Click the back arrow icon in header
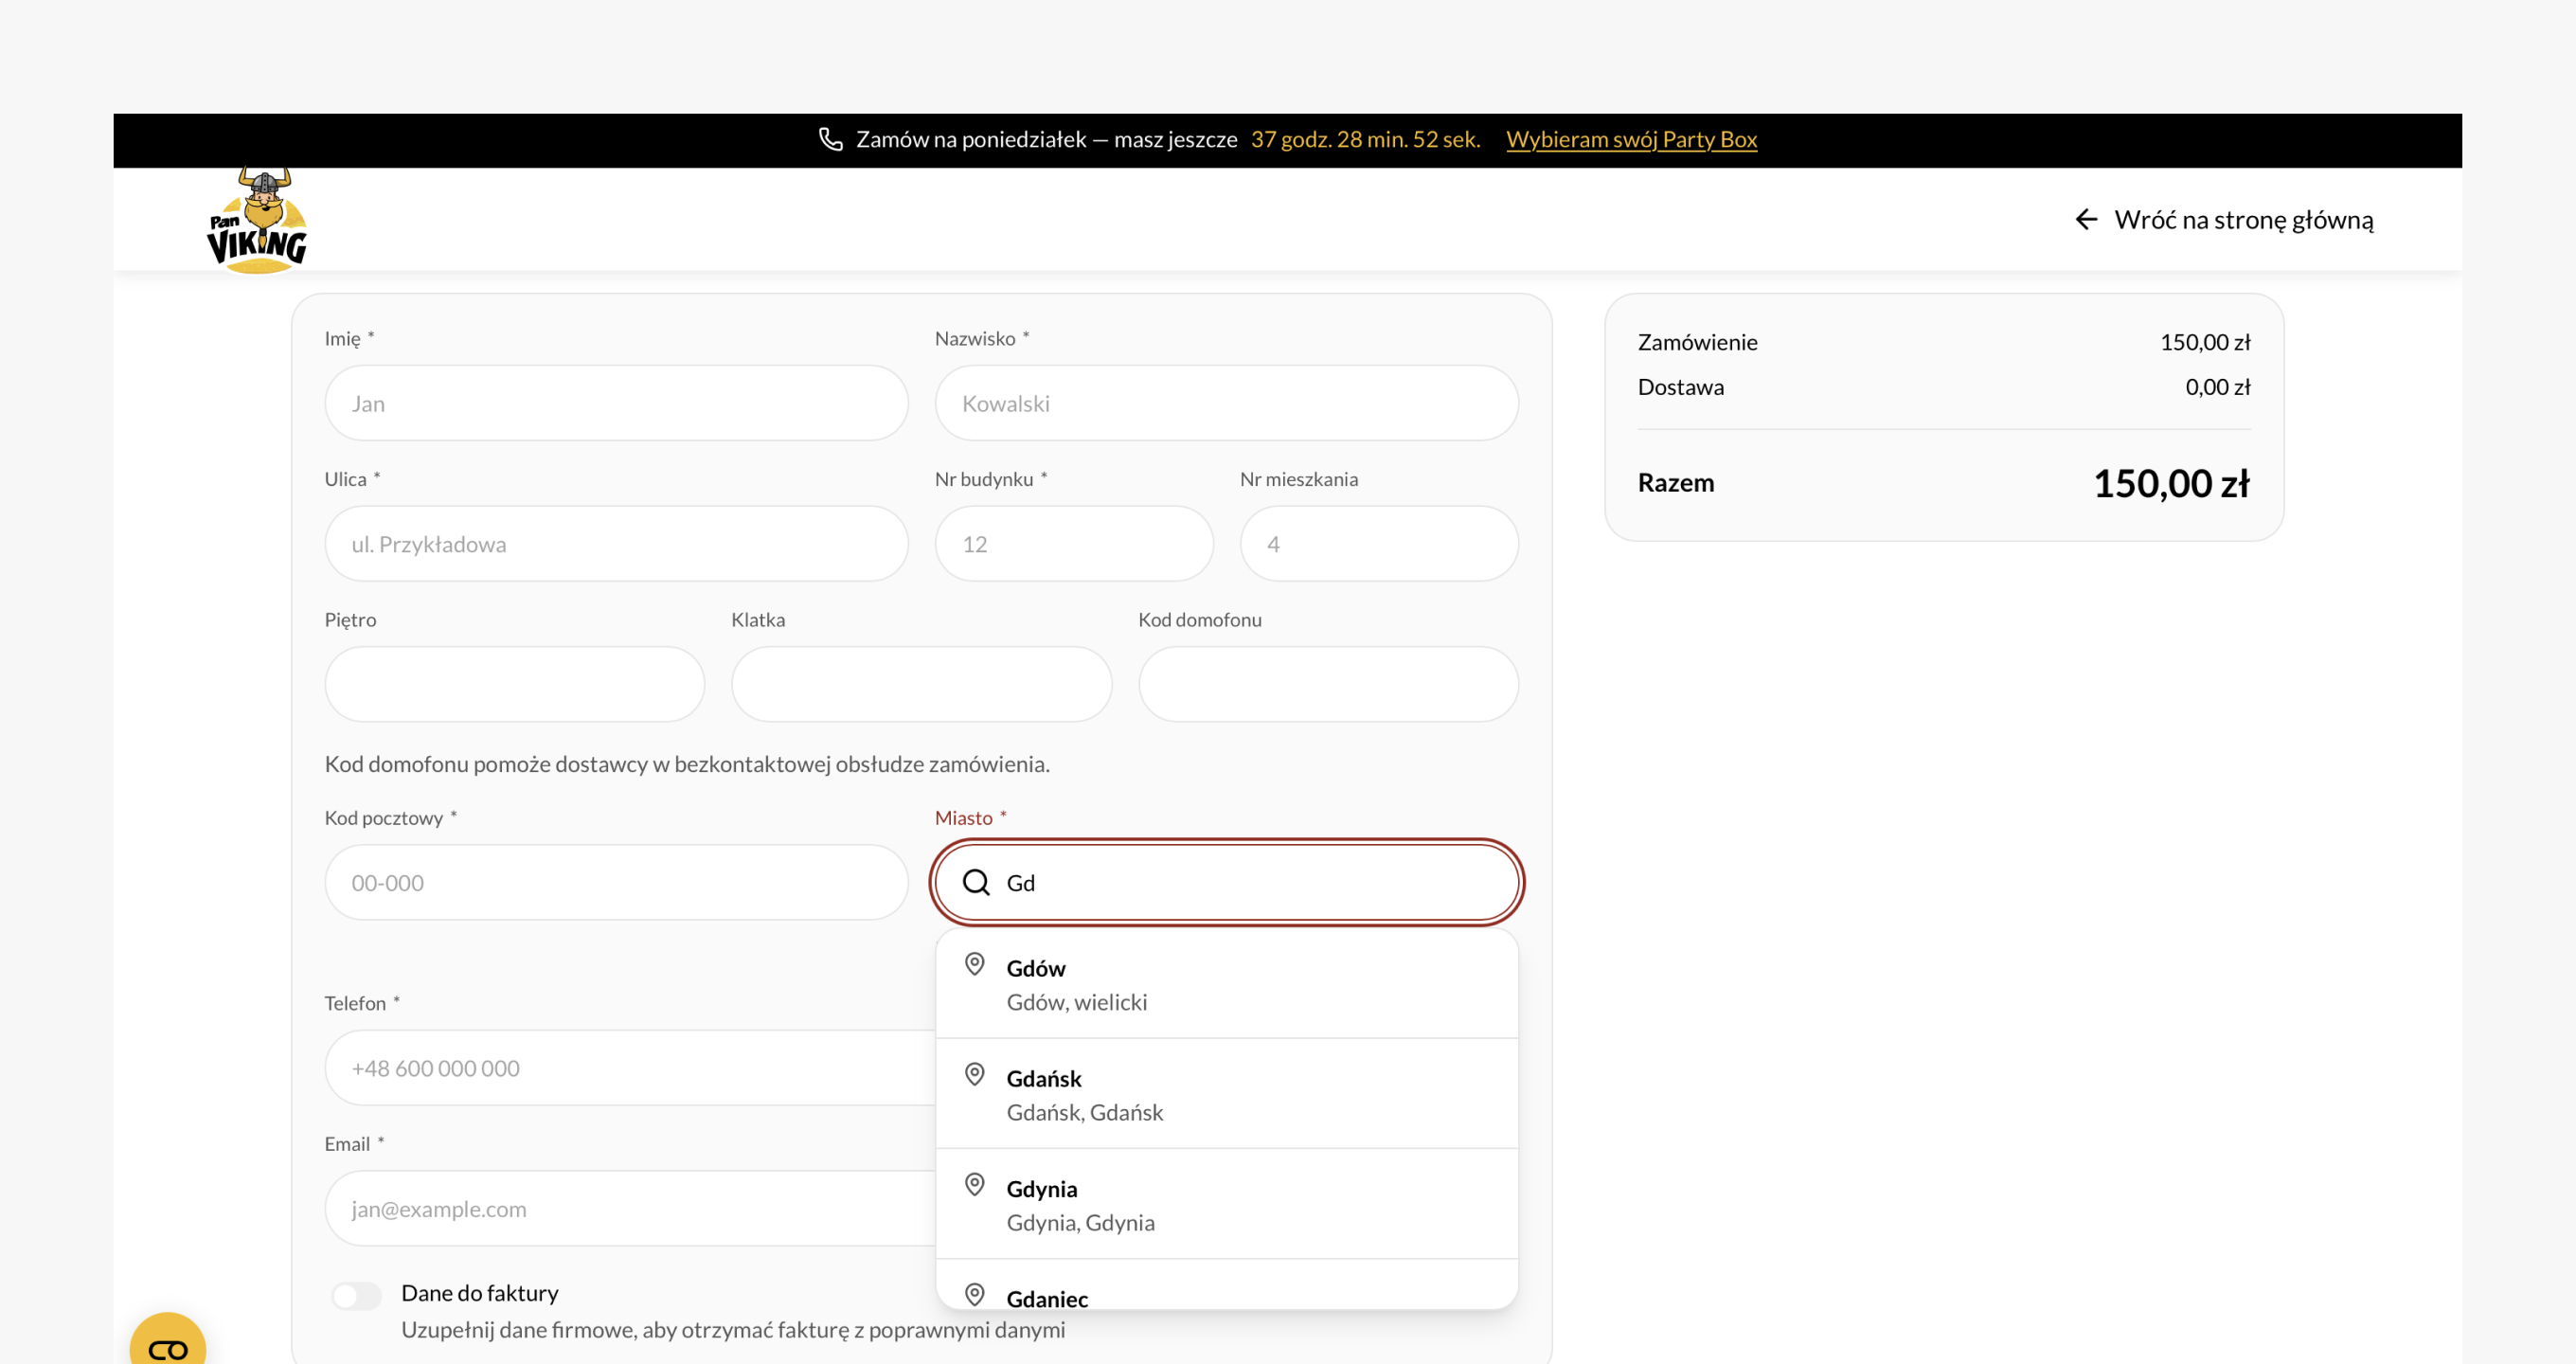 (2086, 219)
